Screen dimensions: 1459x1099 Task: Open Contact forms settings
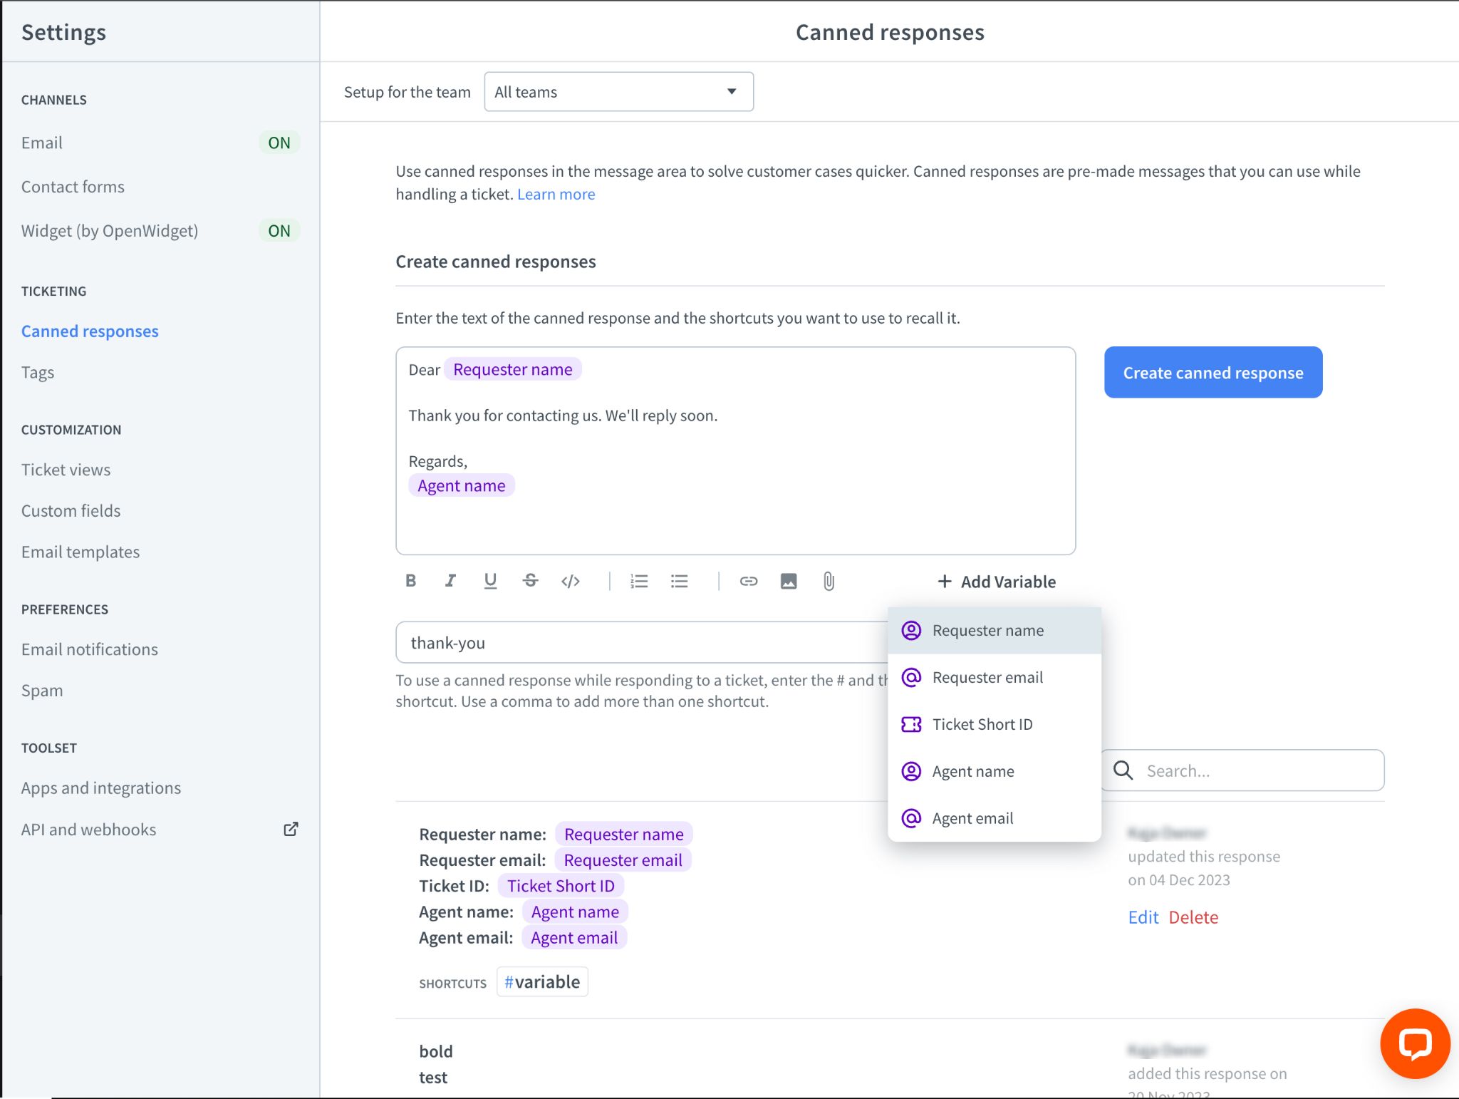click(x=73, y=187)
